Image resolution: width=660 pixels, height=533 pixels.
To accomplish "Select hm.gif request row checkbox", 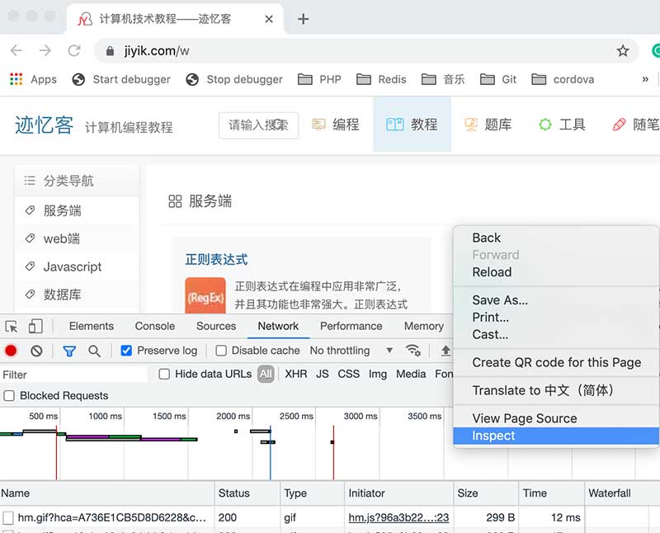I will click(8, 517).
